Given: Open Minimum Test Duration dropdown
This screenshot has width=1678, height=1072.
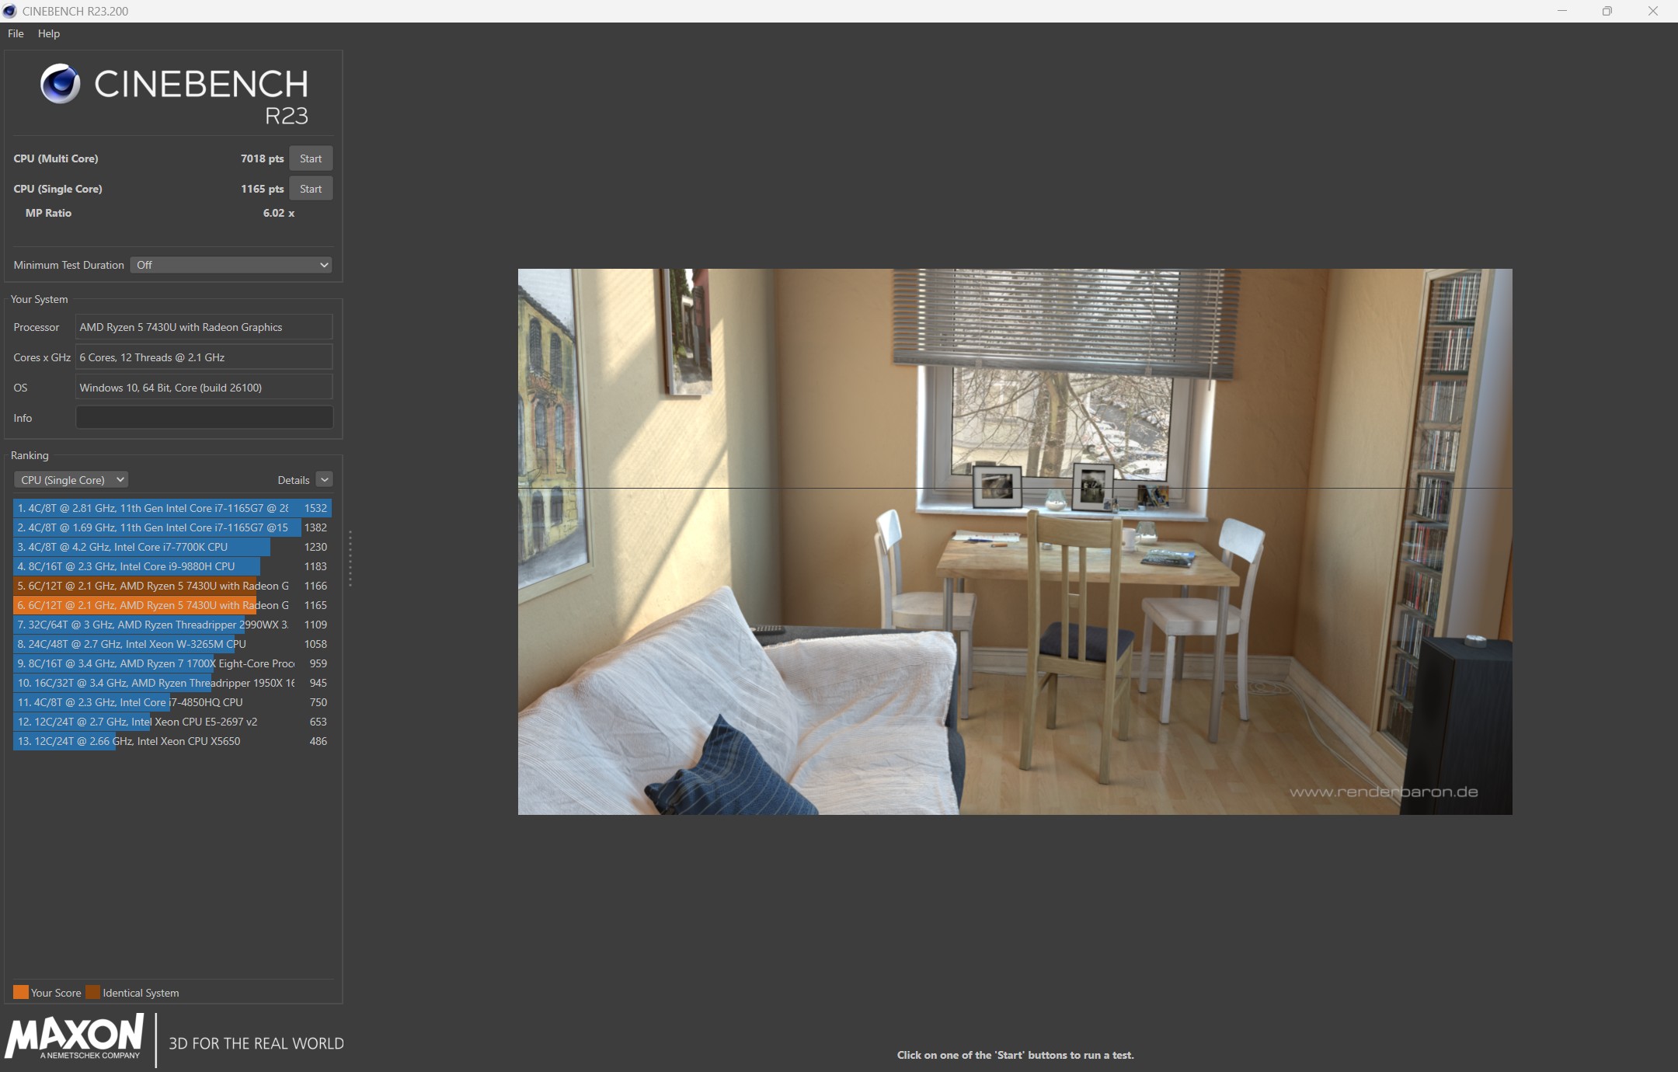Looking at the screenshot, I should coord(231,265).
